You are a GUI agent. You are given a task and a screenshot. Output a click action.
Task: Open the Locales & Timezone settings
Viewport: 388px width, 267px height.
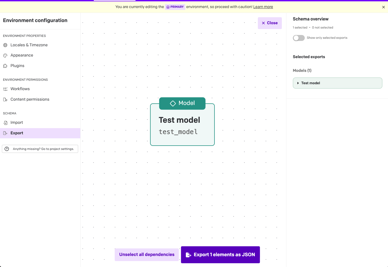[x=29, y=45]
